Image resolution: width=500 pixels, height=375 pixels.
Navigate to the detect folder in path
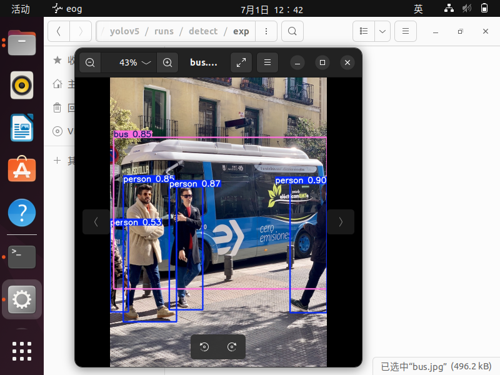click(x=203, y=31)
